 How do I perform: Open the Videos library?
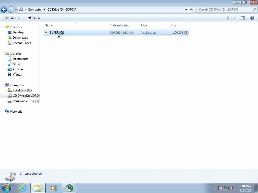tap(17, 74)
